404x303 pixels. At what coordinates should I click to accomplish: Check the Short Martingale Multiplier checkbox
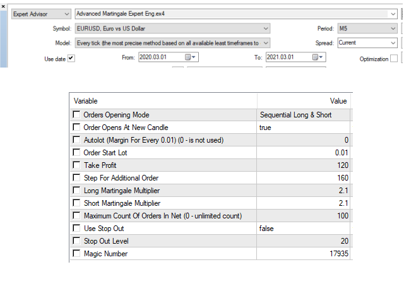(x=76, y=203)
